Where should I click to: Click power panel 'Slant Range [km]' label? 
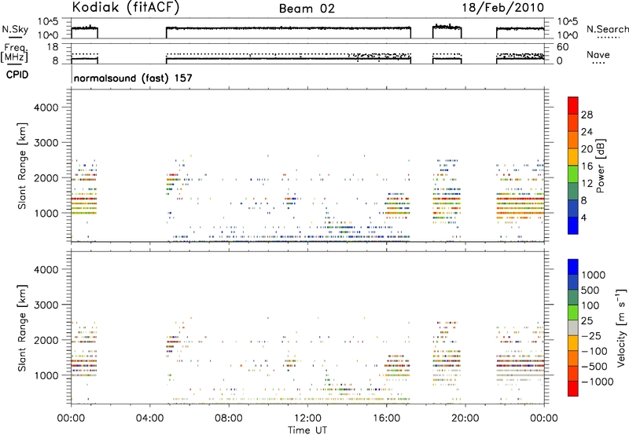point(22,166)
